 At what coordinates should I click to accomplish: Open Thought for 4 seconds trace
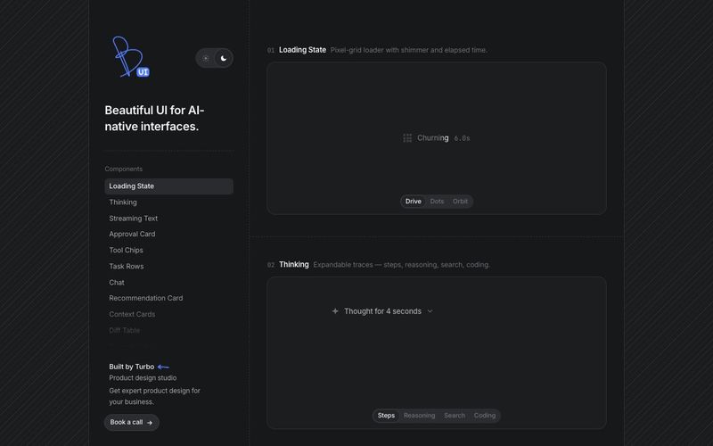coord(382,311)
